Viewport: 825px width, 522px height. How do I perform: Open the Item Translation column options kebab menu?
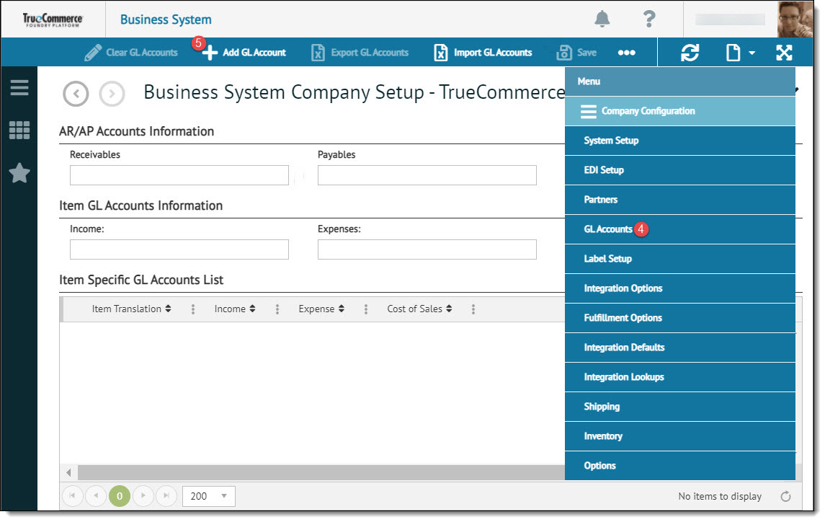(x=192, y=309)
